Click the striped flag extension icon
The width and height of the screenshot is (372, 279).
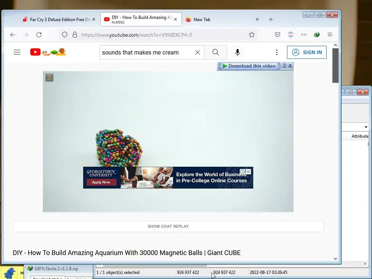point(290,35)
